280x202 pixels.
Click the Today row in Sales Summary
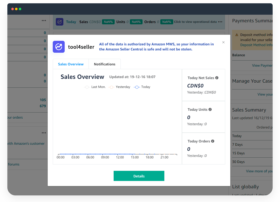coord(252,136)
